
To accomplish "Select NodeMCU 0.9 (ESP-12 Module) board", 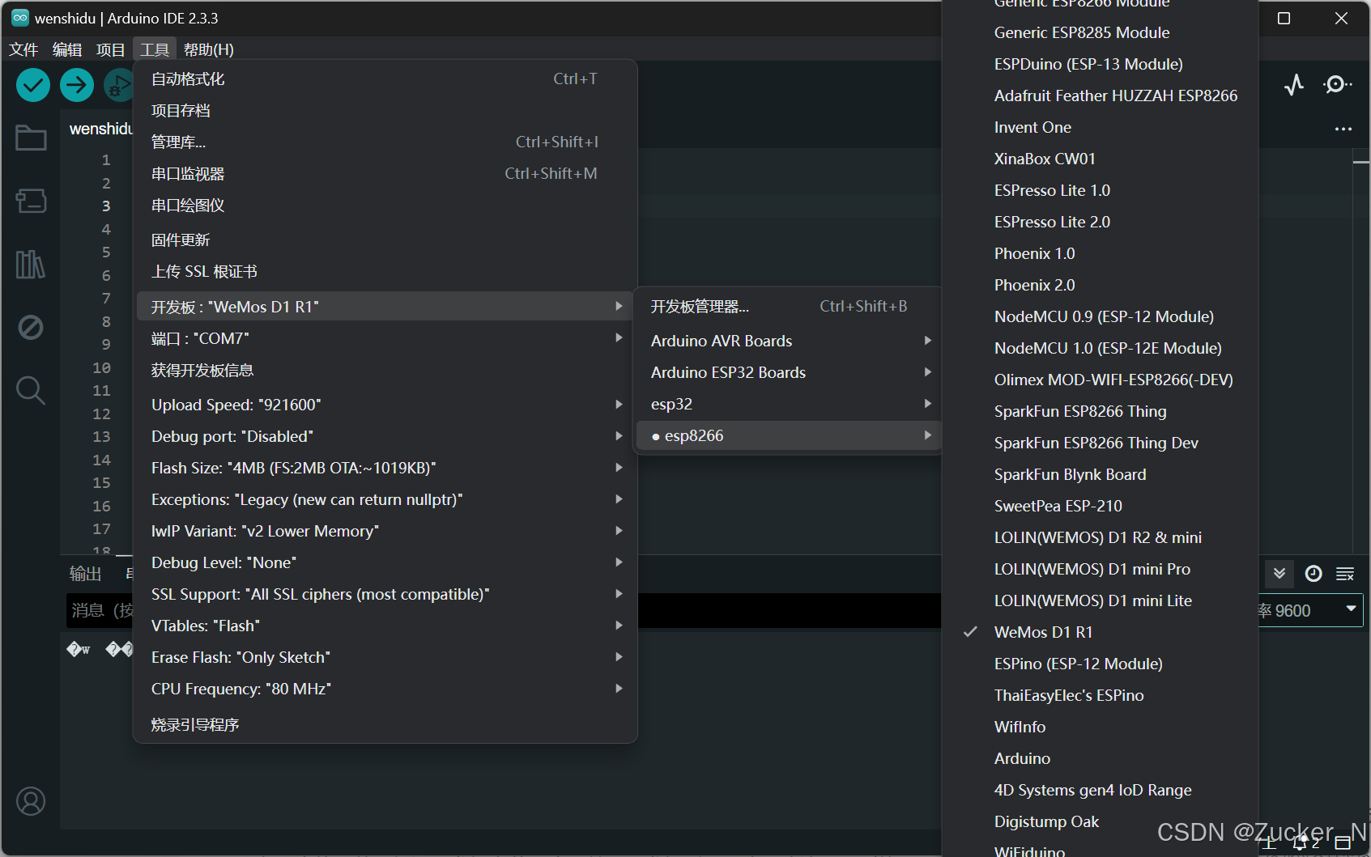I will coord(1100,316).
